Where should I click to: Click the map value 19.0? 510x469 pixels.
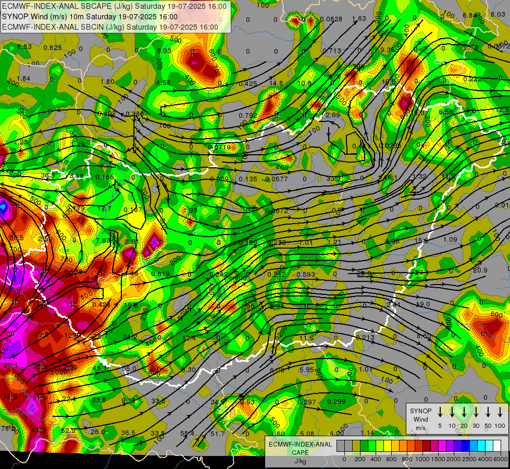point(423,304)
